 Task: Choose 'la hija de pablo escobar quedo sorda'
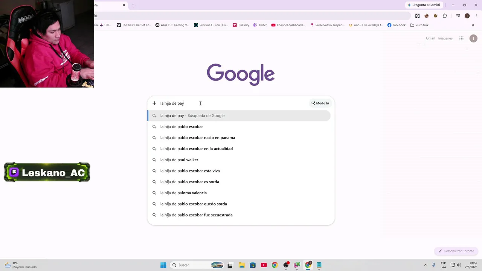click(239, 204)
